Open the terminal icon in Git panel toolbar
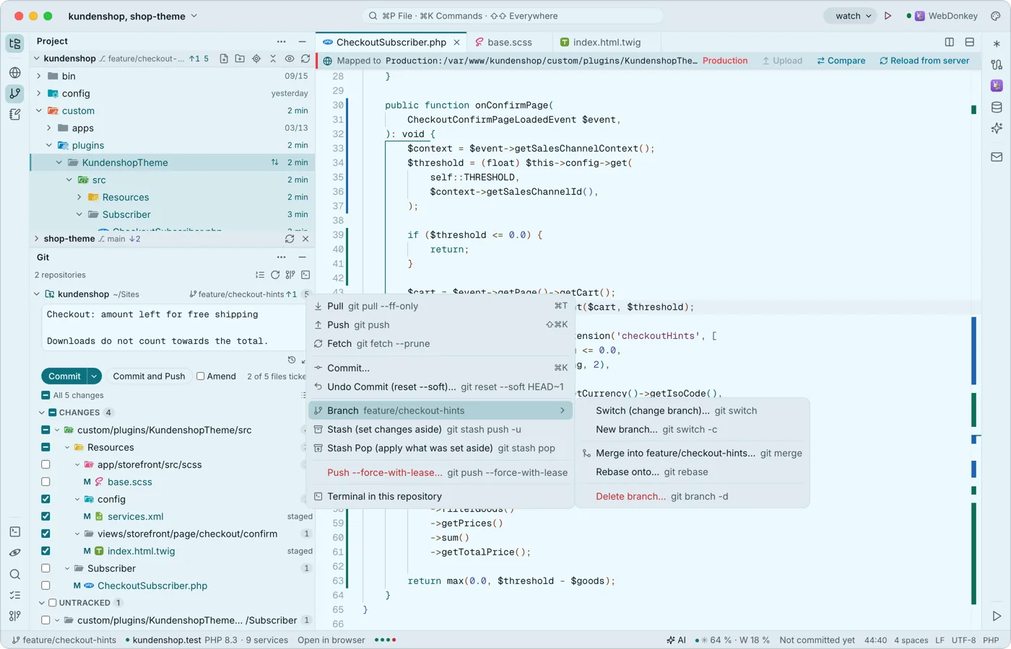Image resolution: width=1011 pixels, height=649 pixels. pyautogui.click(x=305, y=275)
